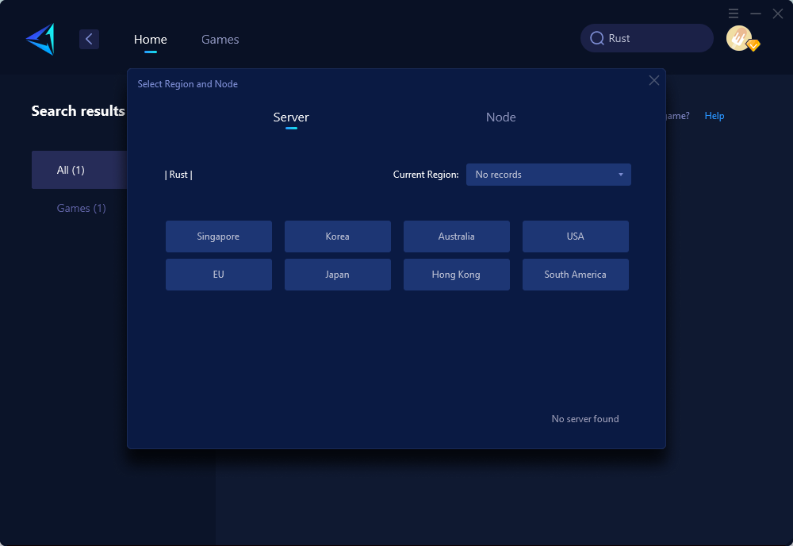Click the app logo in the header

tap(40, 39)
